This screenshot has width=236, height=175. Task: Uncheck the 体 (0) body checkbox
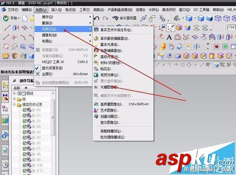(x=25, y=110)
